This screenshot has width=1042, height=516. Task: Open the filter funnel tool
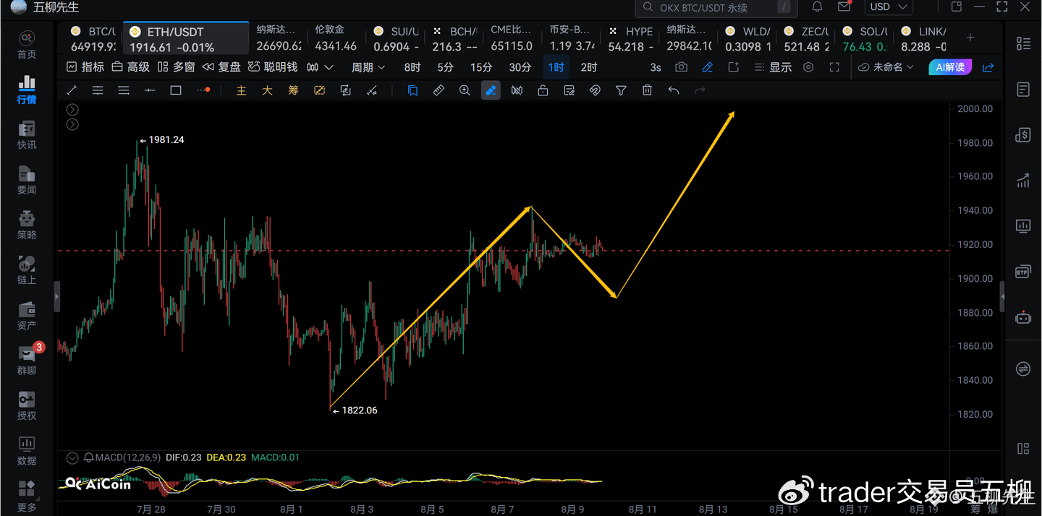pyautogui.click(x=621, y=90)
